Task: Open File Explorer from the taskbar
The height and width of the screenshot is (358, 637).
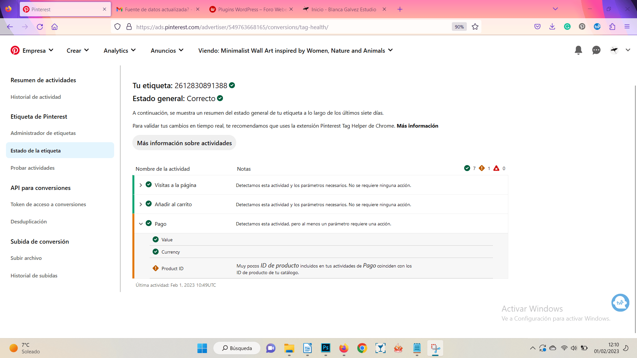Action: pyautogui.click(x=289, y=348)
